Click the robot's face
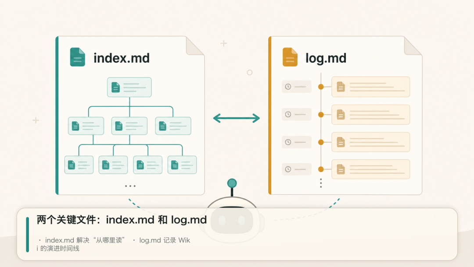This screenshot has height=267, width=474. [232, 220]
